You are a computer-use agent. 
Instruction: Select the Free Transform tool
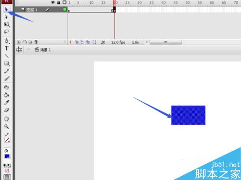point(7,24)
